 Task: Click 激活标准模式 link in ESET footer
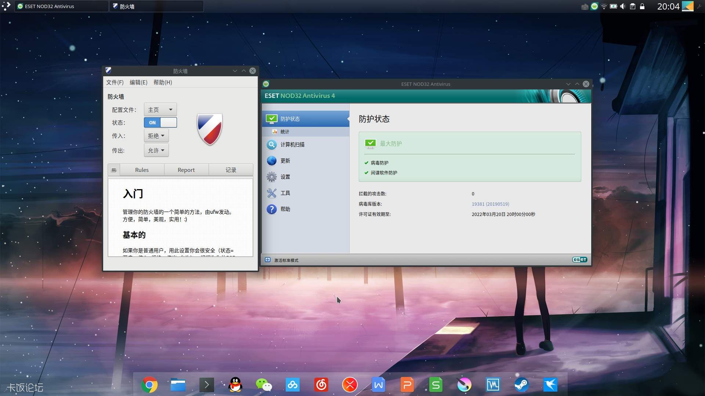286,260
